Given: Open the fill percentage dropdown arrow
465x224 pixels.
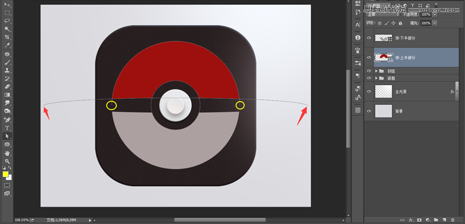Looking at the screenshot, I should point(435,23).
